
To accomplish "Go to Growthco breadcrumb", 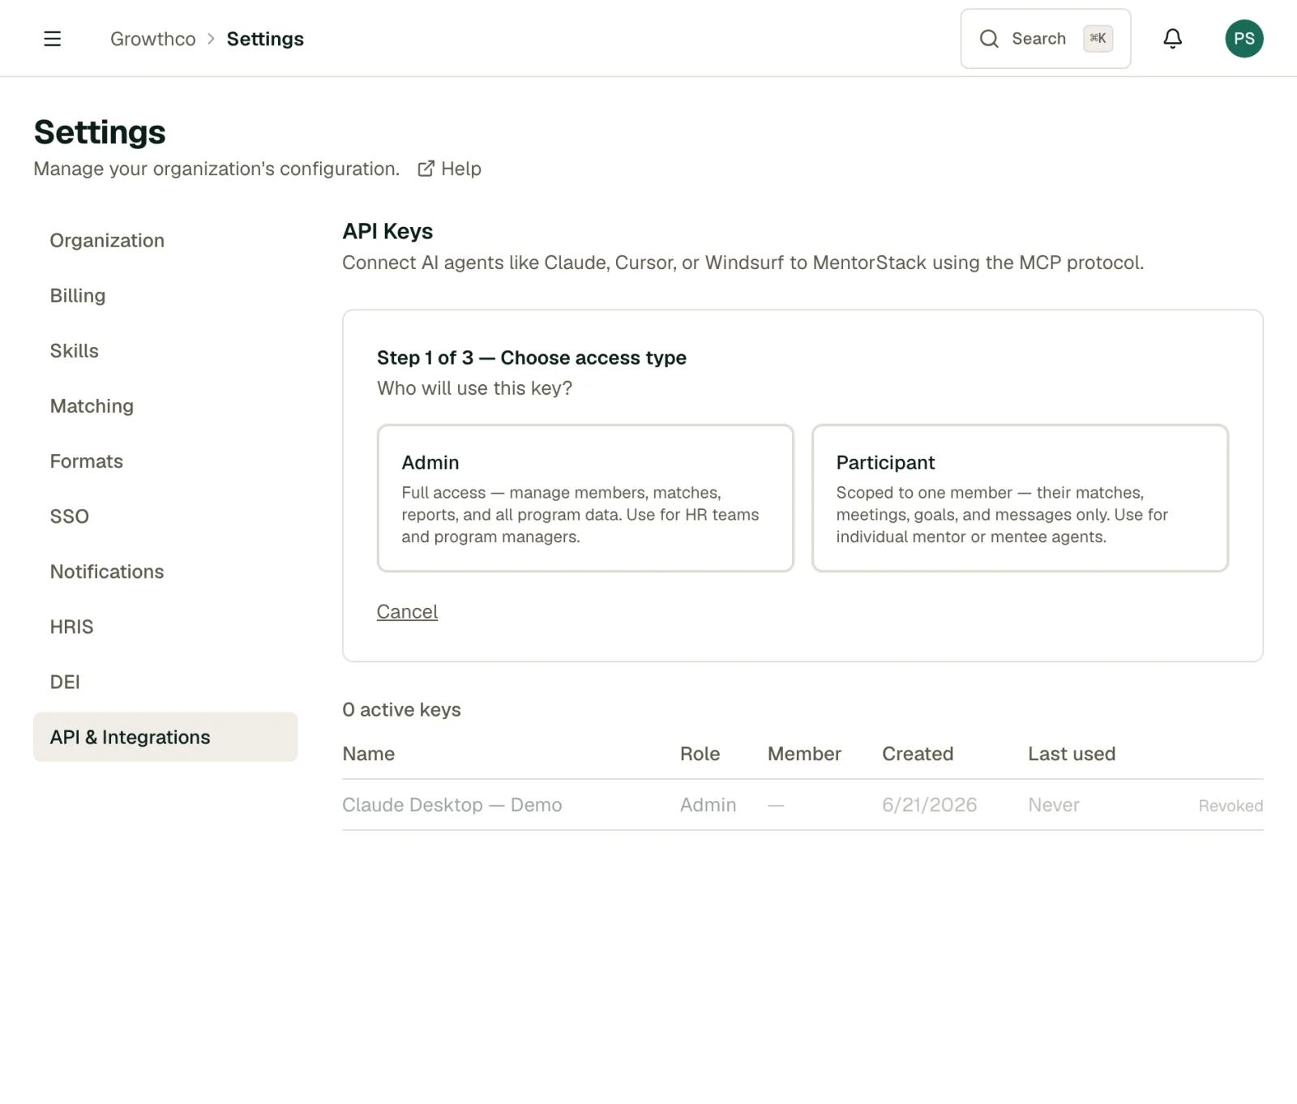I will pyautogui.click(x=152, y=39).
